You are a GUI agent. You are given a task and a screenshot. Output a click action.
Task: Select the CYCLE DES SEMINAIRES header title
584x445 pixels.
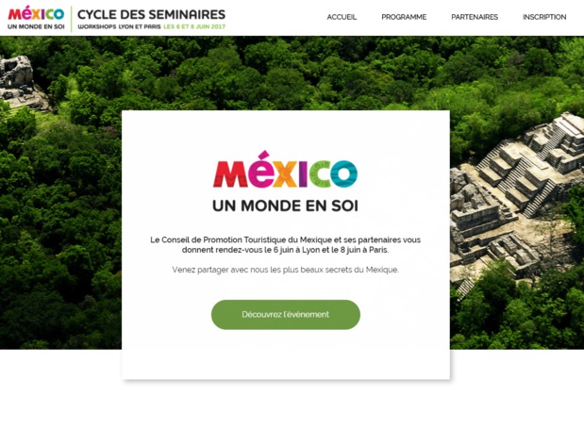coord(151,14)
